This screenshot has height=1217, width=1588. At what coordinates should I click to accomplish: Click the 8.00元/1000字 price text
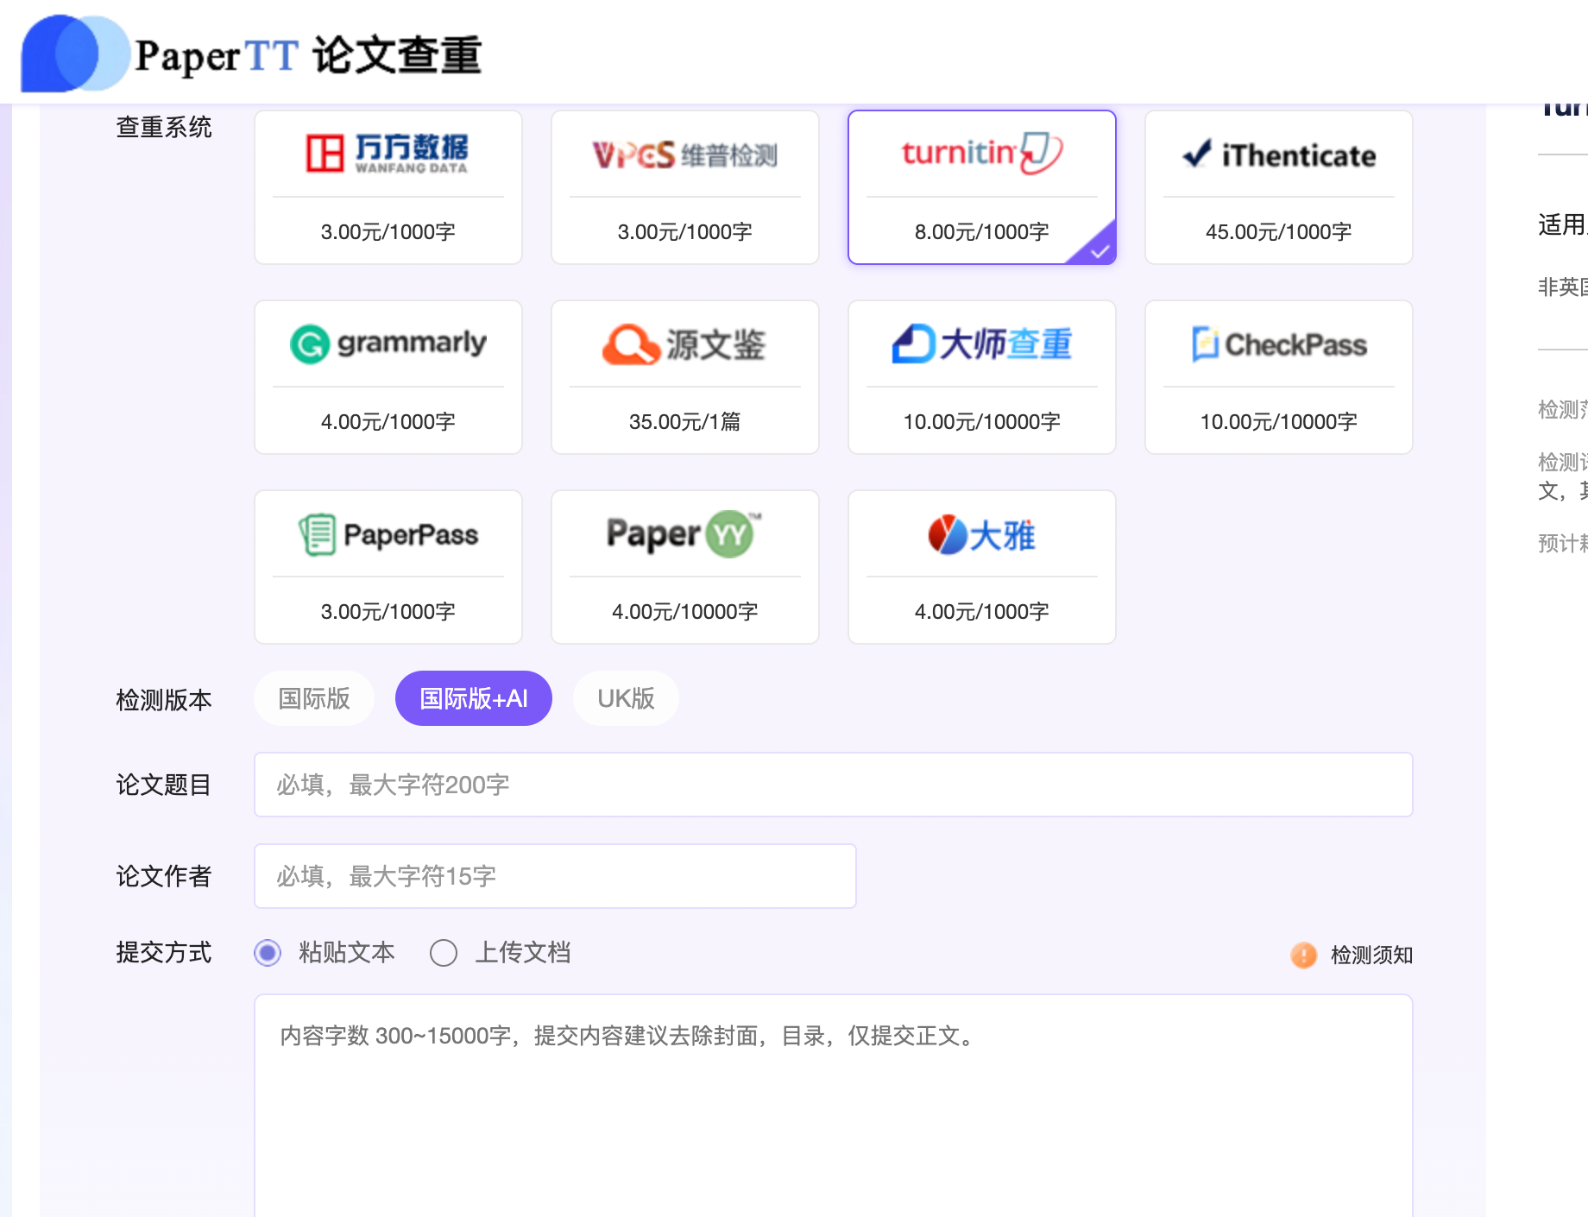982,231
